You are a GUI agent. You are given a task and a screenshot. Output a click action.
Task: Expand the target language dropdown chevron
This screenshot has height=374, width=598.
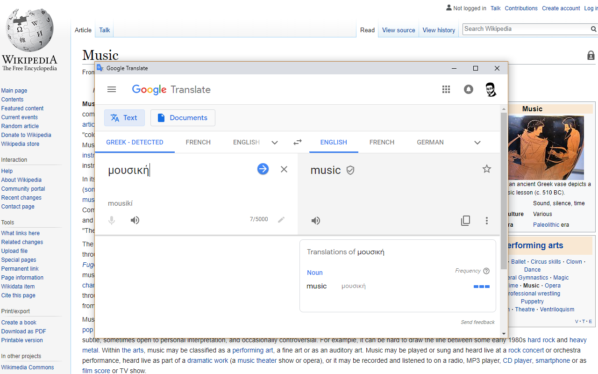(477, 142)
